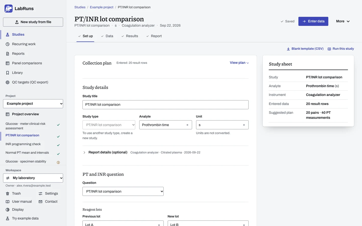
Task: Open the Study type dropdown
Action: pyautogui.click(x=109, y=125)
